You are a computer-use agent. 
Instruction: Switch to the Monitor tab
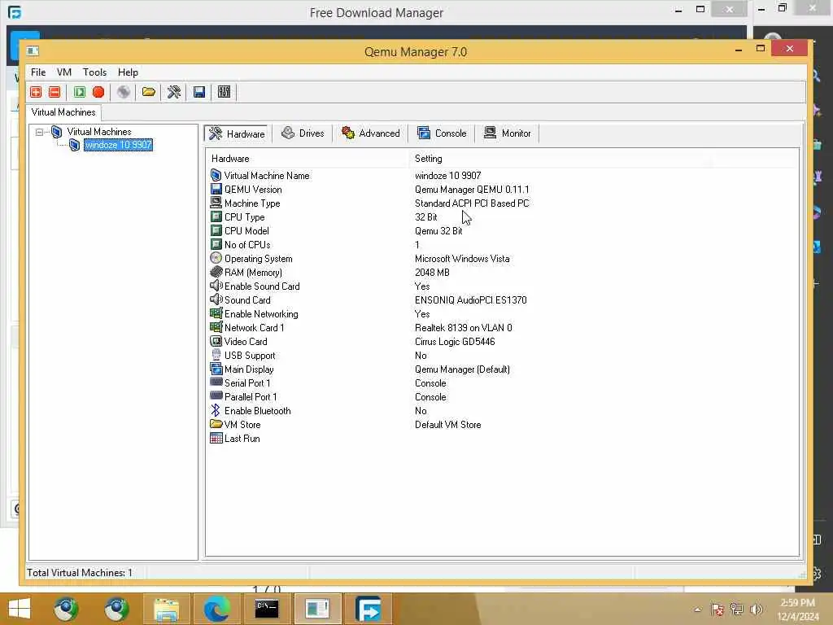(508, 133)
